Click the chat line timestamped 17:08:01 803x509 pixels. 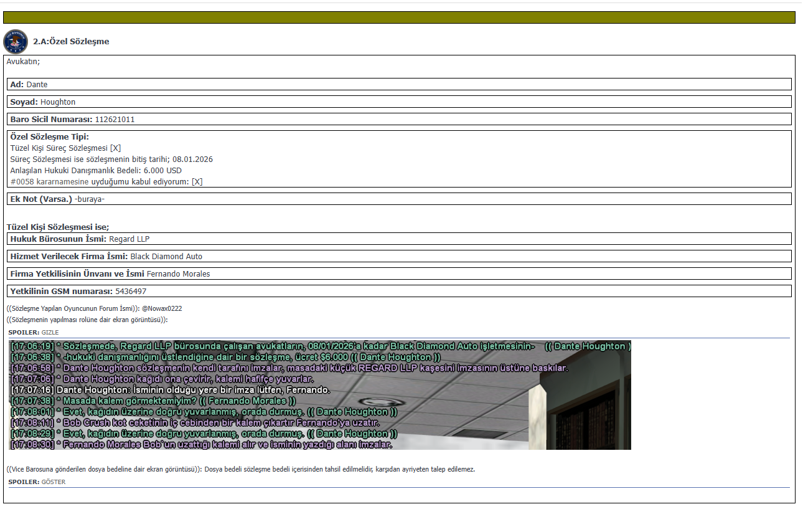coord(204,412)
